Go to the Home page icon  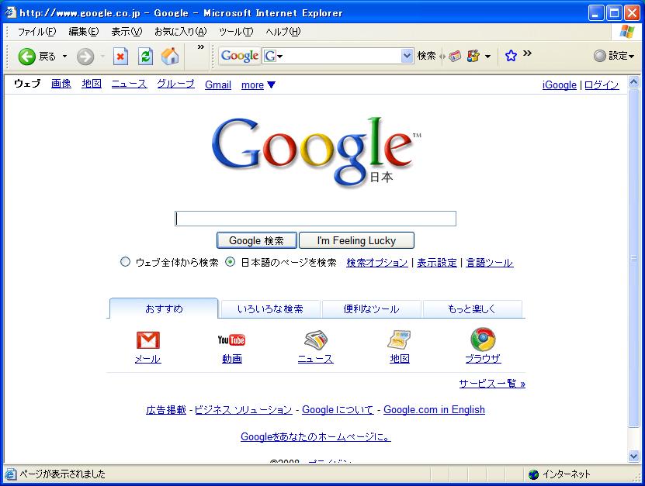pyautogui.click(x=170, y=57)
